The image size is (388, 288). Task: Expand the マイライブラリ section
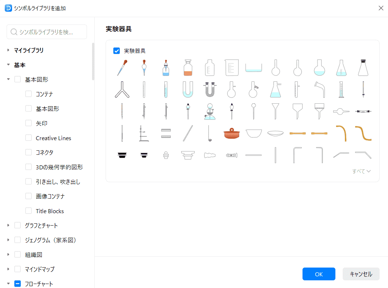tap(8, 50)
